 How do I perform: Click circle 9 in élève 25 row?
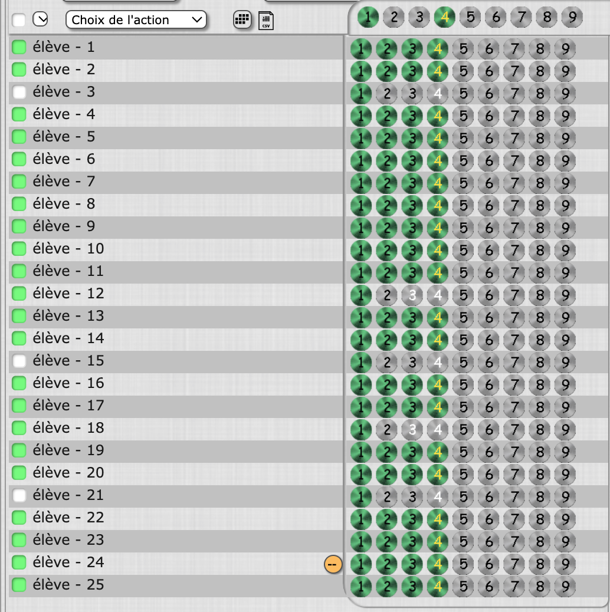pos(565,587)
